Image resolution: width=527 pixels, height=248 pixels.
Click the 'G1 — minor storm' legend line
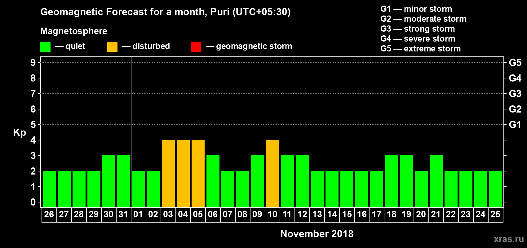point(416,9)
